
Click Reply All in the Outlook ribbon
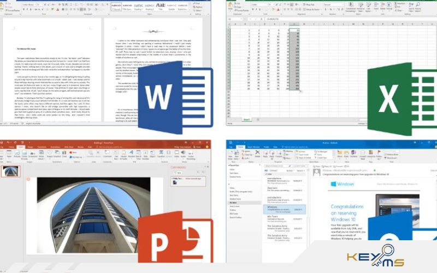coord(271,155)
